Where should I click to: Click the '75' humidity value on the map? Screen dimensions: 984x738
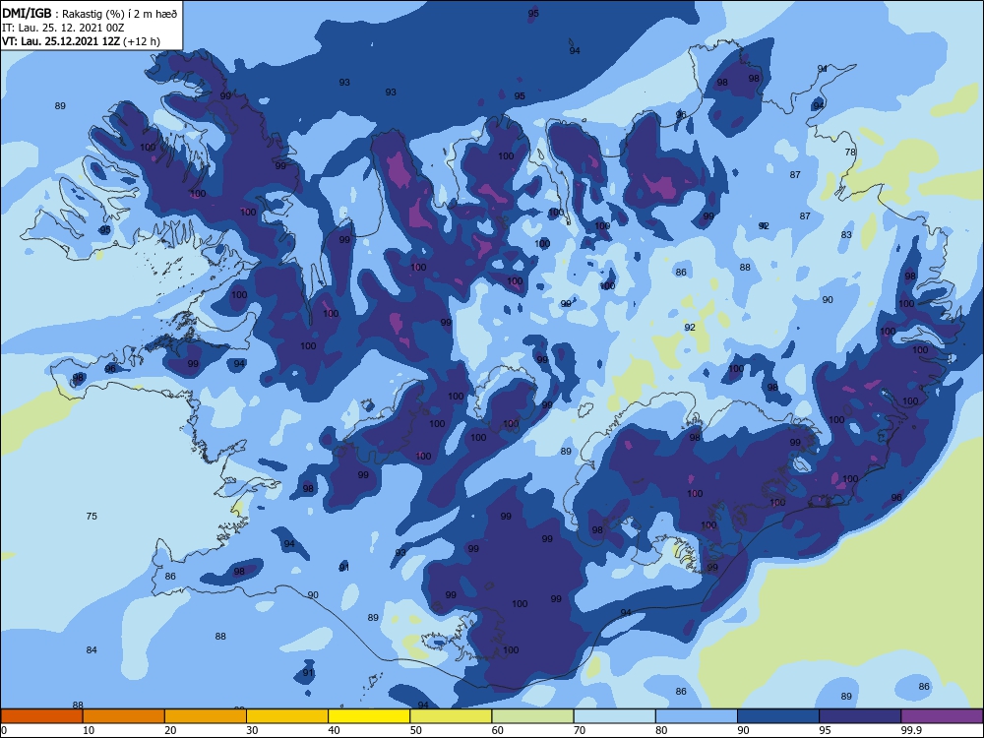point(92,516)
